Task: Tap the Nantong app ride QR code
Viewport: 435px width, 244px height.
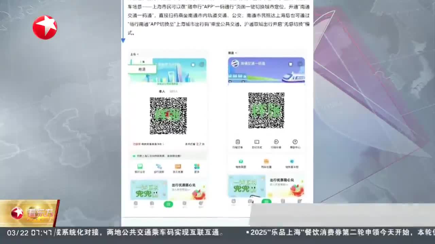Action: pyautogui.click(x=266, y=110)
